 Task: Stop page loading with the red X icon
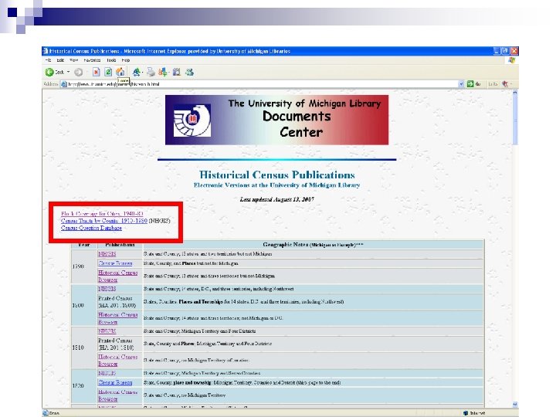click(x=96, y=73)
